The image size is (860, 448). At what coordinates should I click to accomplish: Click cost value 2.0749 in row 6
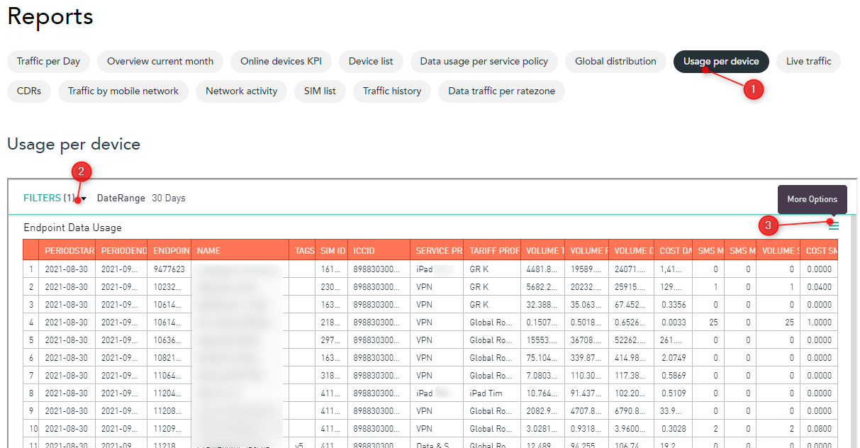[673, 358]
